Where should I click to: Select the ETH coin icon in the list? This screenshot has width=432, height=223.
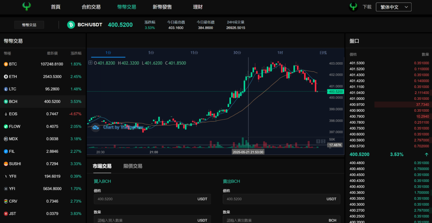[6, 77]
